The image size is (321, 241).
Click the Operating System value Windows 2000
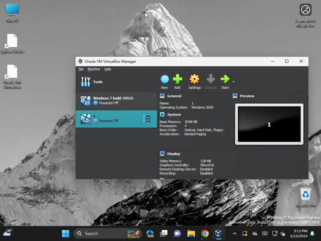point(202,107)
